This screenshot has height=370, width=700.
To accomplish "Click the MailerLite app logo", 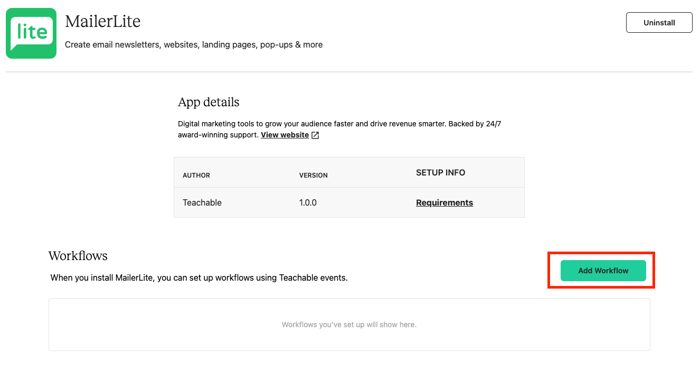I will 31,33.
